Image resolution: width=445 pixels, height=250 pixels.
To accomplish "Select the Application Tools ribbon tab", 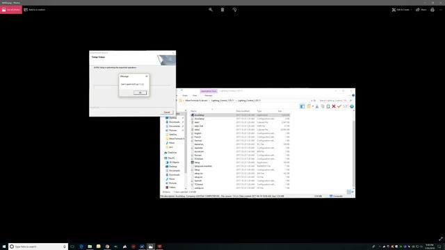I will [209, 91].
